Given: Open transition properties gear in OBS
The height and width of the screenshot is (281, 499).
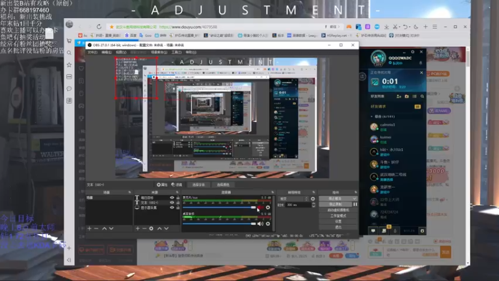Looking at the screenshot, I should (313, 199).
